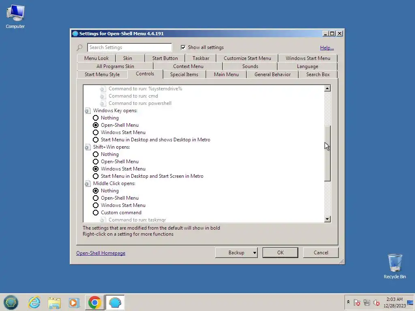Open the Sounds tab
Screen dimensions: 415x311
click(250, 66)
